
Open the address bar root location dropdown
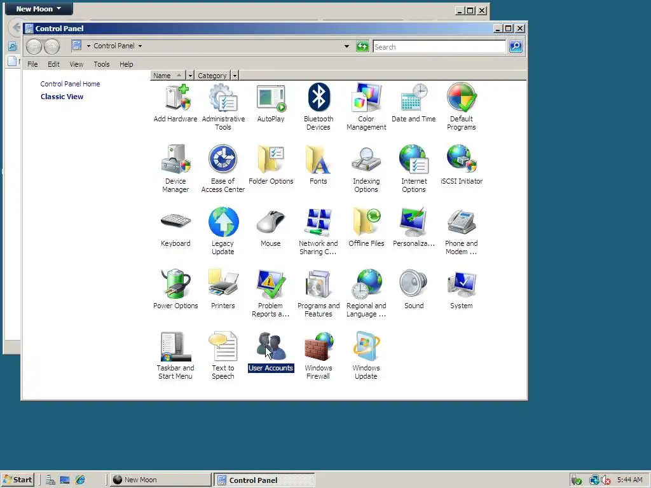pyautogui.click(x=88, y=46)
